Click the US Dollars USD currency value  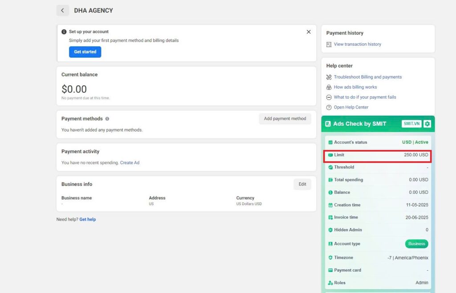tap(249, 204)
